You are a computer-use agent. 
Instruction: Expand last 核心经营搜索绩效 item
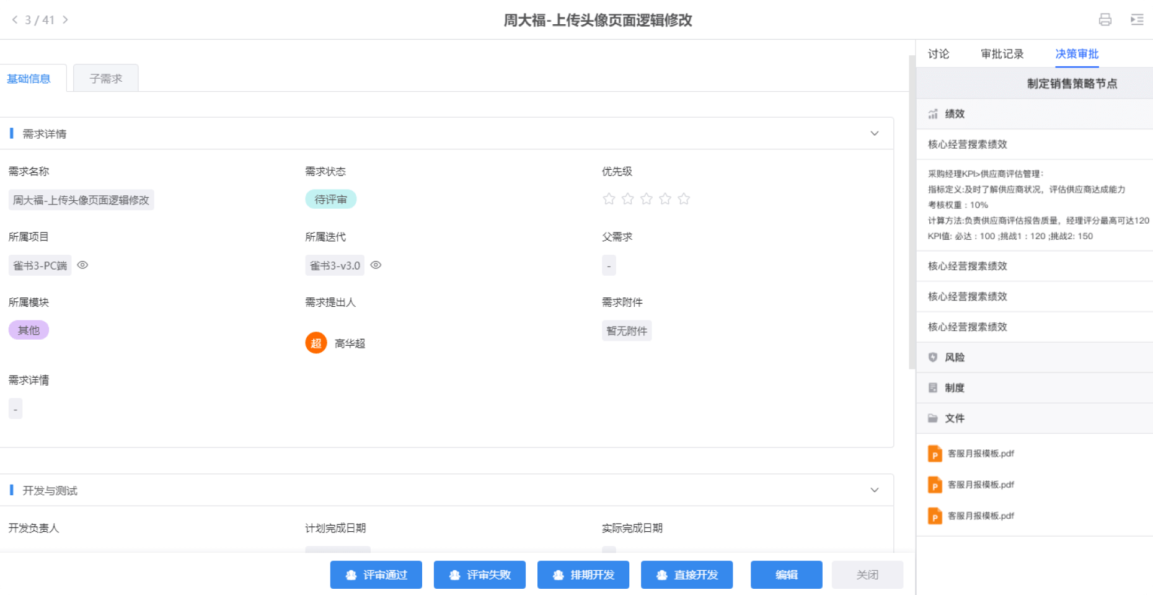click(1035, 327)
